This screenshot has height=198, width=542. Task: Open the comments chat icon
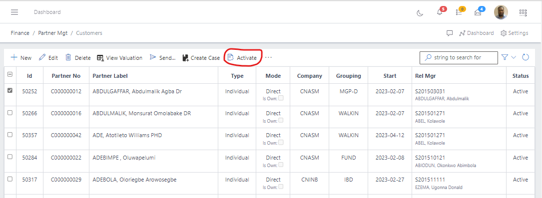450,33
